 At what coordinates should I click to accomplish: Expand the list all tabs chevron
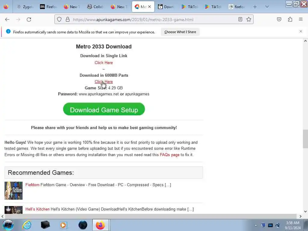click(267, 7)
